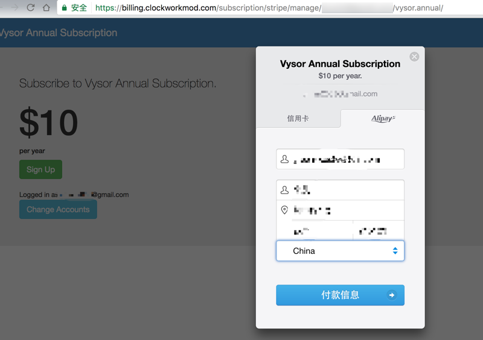Open the China country dropdown
This screenshot has width=483, height=340.
[340, 251]
